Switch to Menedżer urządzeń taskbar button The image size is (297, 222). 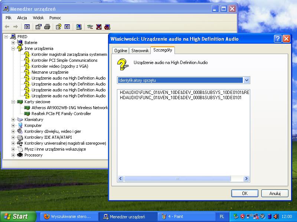[x=128, y=216]
